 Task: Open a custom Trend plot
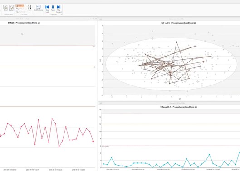tap(5, 8)
